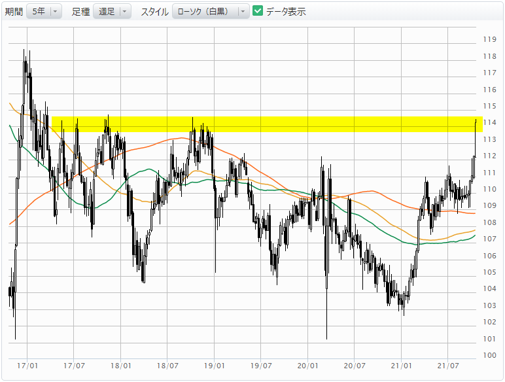The width and height of the screenshot is (505, 382).
Task: Toggle the データ表示 checkbox
Action: [258, 11]
